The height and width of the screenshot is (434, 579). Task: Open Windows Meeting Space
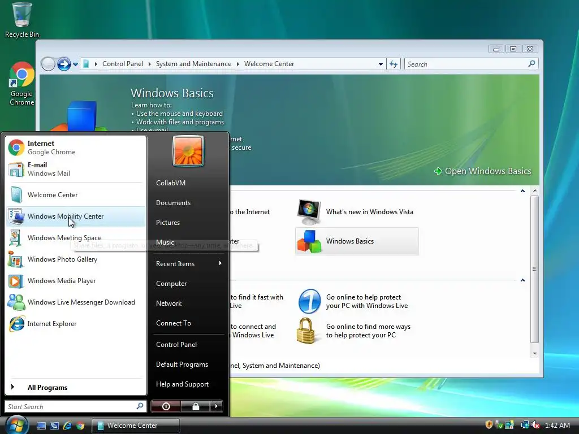pyautogui.click(x=76, y=238)
